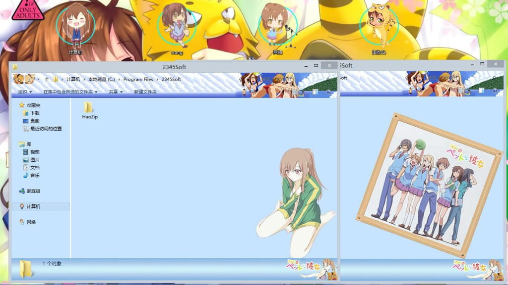Open the wang user folder desktop icon
The width and height of the screenshot is (508, 285).
[177, 28]
